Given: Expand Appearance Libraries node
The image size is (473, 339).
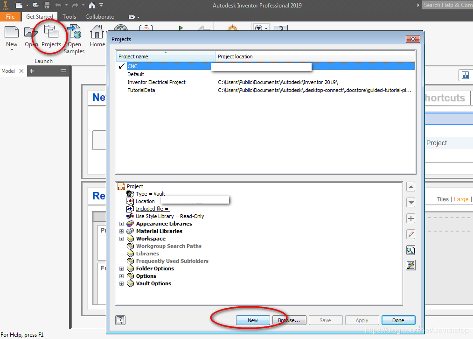Looking at the screenshot, I should click(122, 224).
